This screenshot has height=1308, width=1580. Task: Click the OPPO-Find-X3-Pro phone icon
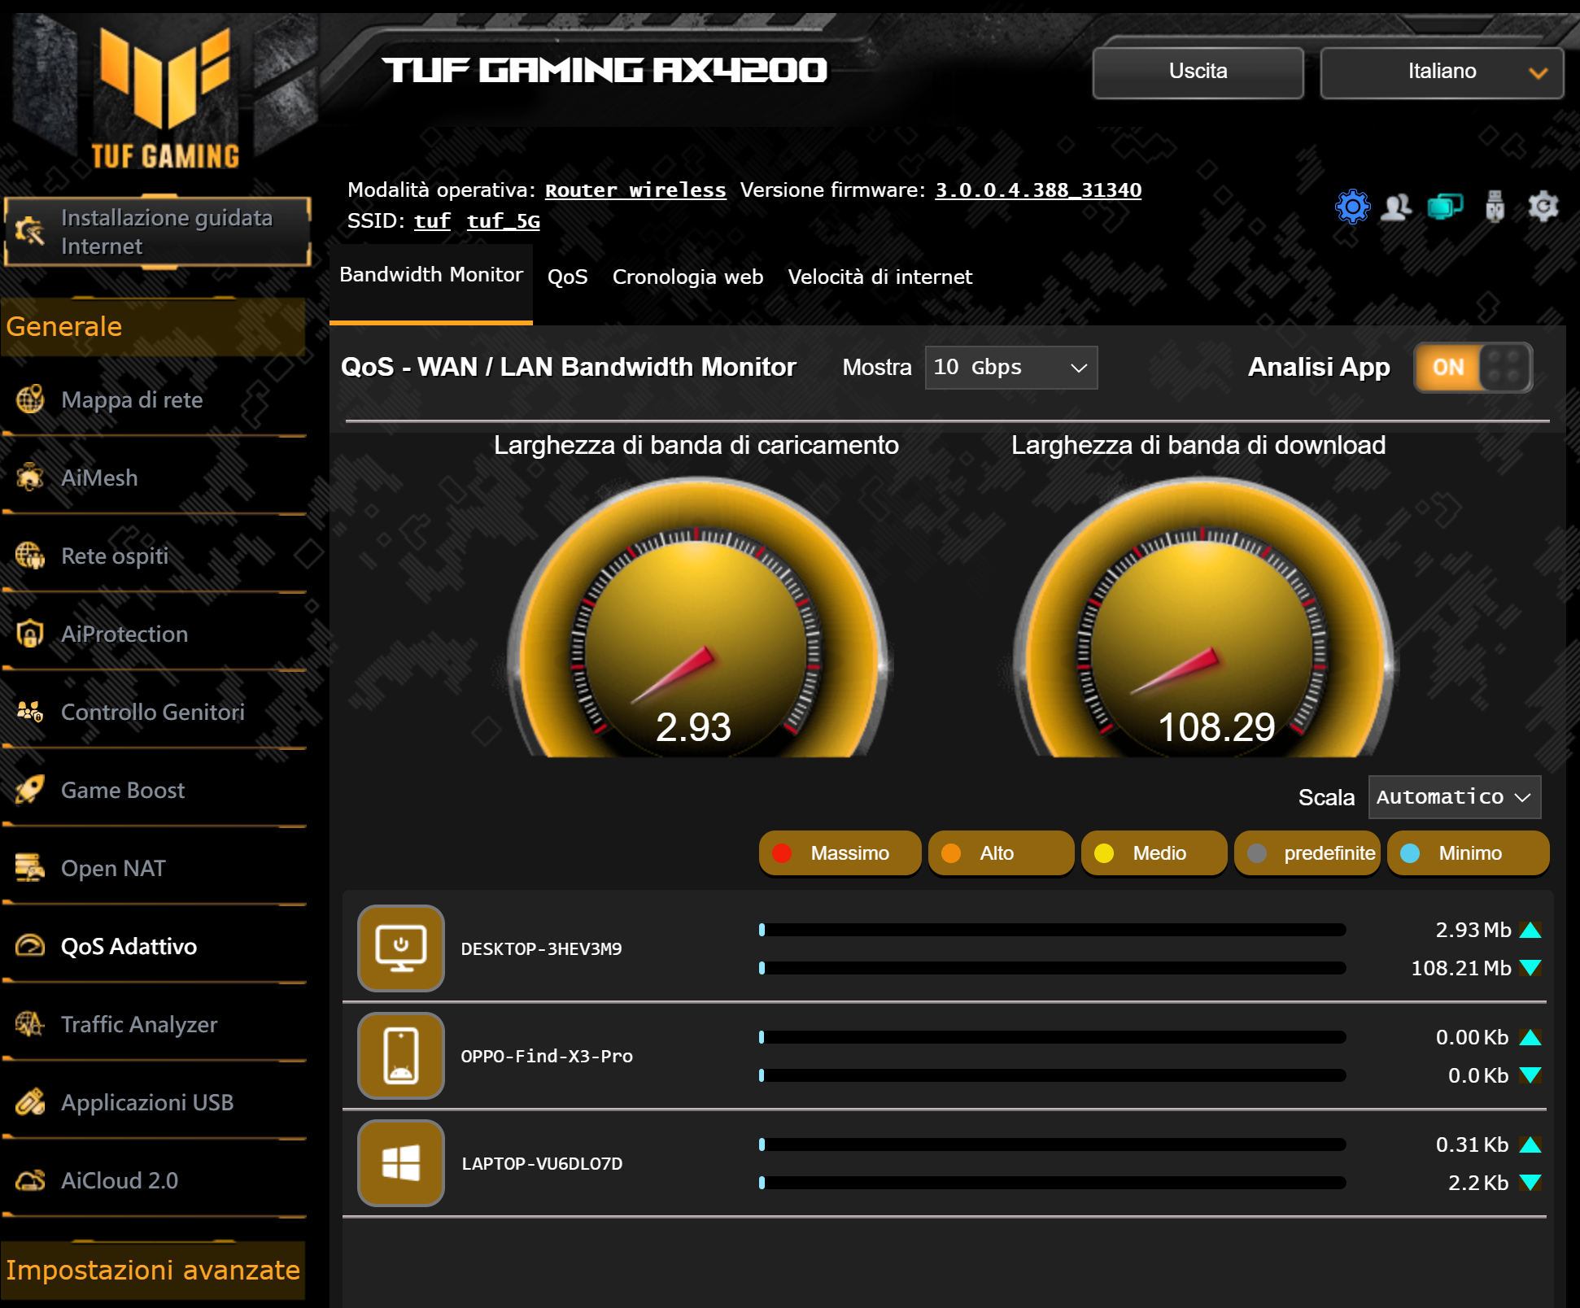401,1056
